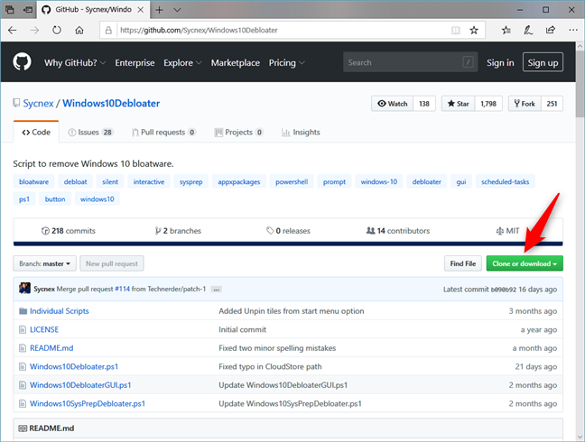This screenshot has width=585, height=442.
Task: Open the Sycnex owner link
Action: (x=38, y=103)
